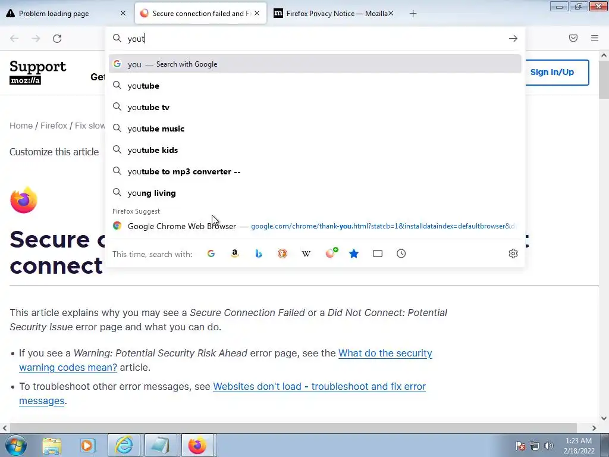This screenshot has width=609, height=457.
Task: Open Windows Explorer from taskbar
Action: [52, 445]
